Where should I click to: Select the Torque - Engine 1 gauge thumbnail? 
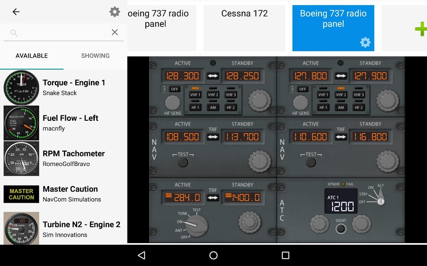(21, 88)
